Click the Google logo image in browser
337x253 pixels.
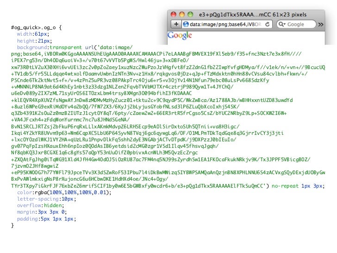[180, 36]
